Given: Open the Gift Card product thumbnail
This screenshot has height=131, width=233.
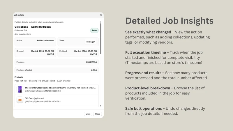Looking at the screenshot, I should (20, 100).
